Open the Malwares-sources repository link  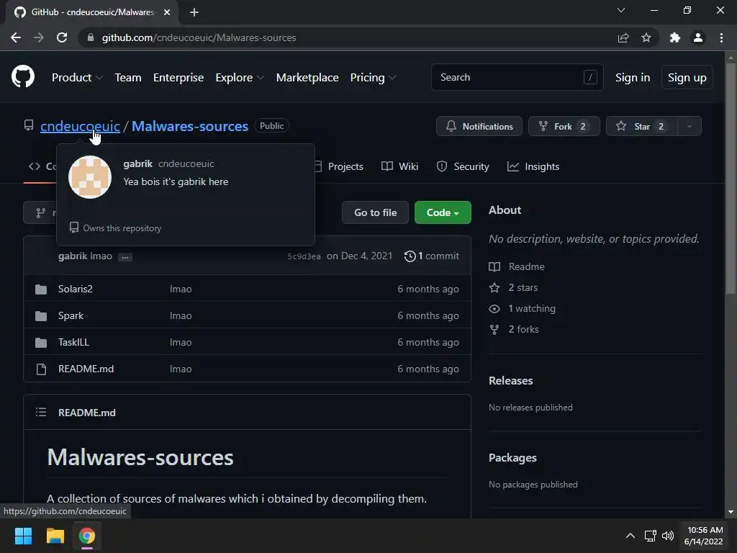pos(190,126)
